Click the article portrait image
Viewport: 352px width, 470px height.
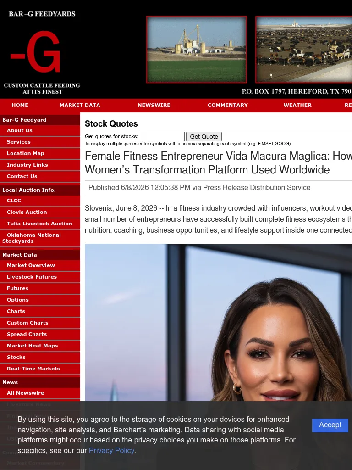[x=219, y=323]
